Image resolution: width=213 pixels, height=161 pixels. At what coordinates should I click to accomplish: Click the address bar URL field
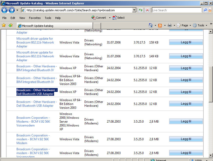click(x=77, y=10)
